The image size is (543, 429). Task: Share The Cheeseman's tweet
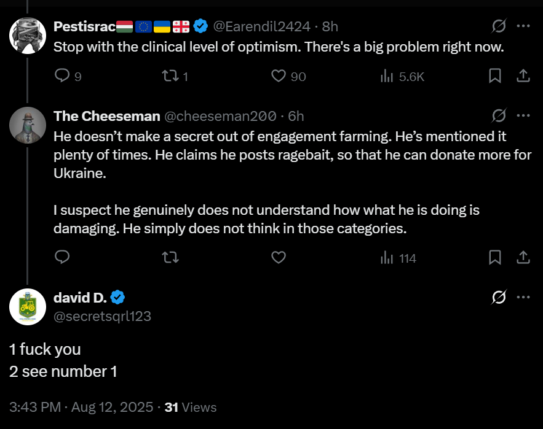click(x=523, y=257)
